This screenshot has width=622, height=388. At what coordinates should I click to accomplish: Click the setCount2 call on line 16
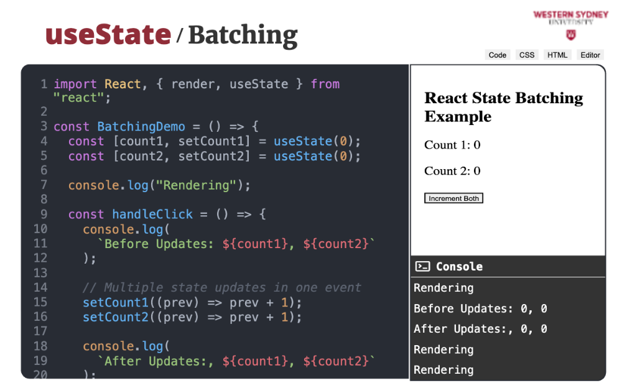111,317
